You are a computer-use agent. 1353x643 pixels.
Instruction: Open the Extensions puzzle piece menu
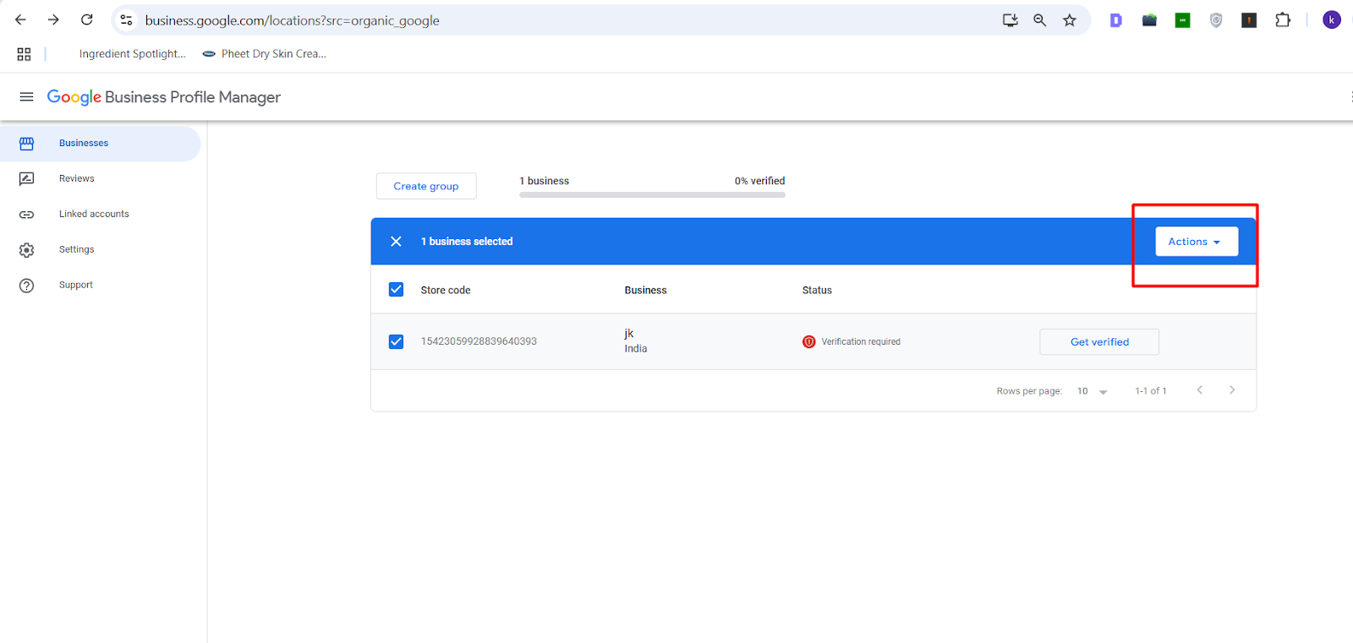[1283, 20]
